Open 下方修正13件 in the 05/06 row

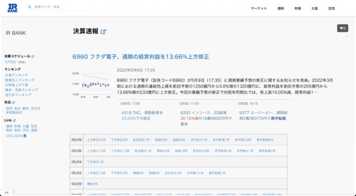click(x=120, y=151)
